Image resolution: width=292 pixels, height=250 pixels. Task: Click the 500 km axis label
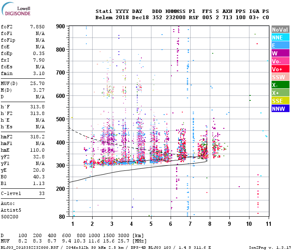click(60, 119)
